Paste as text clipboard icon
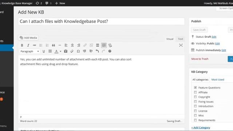 [66, 51]
